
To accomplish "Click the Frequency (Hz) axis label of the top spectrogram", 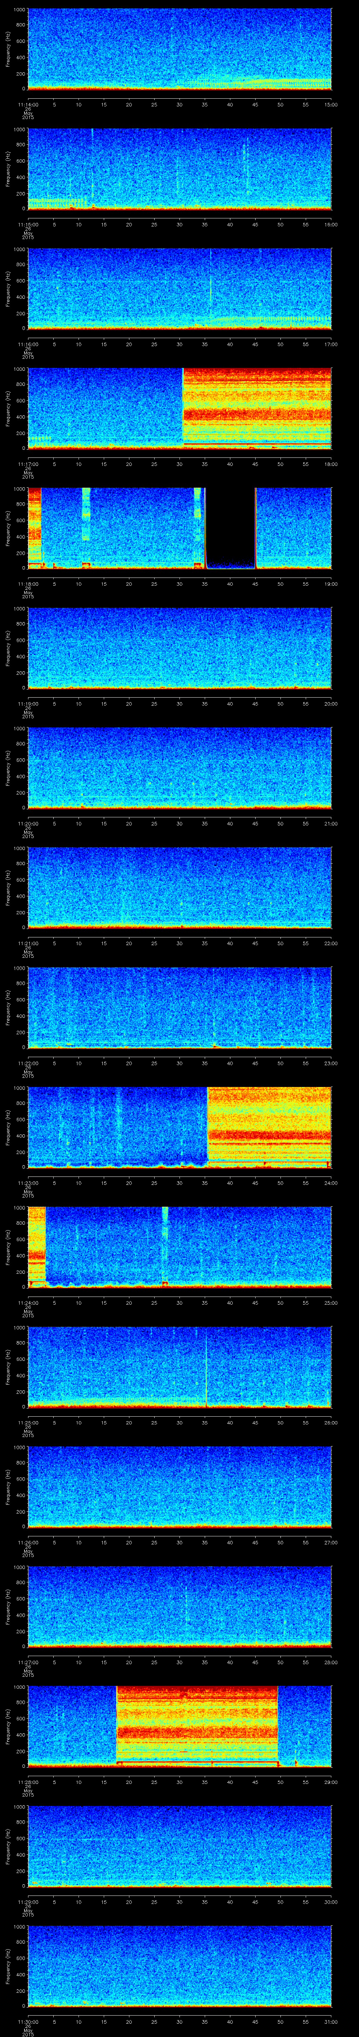I will [8, 49].
